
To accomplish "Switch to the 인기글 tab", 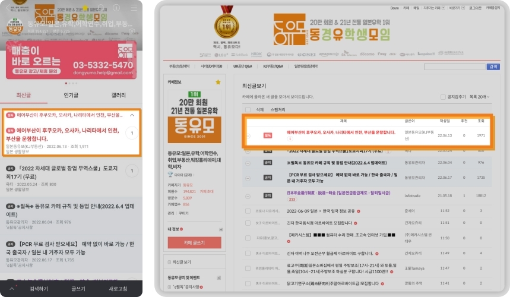I will click(71, 95).
